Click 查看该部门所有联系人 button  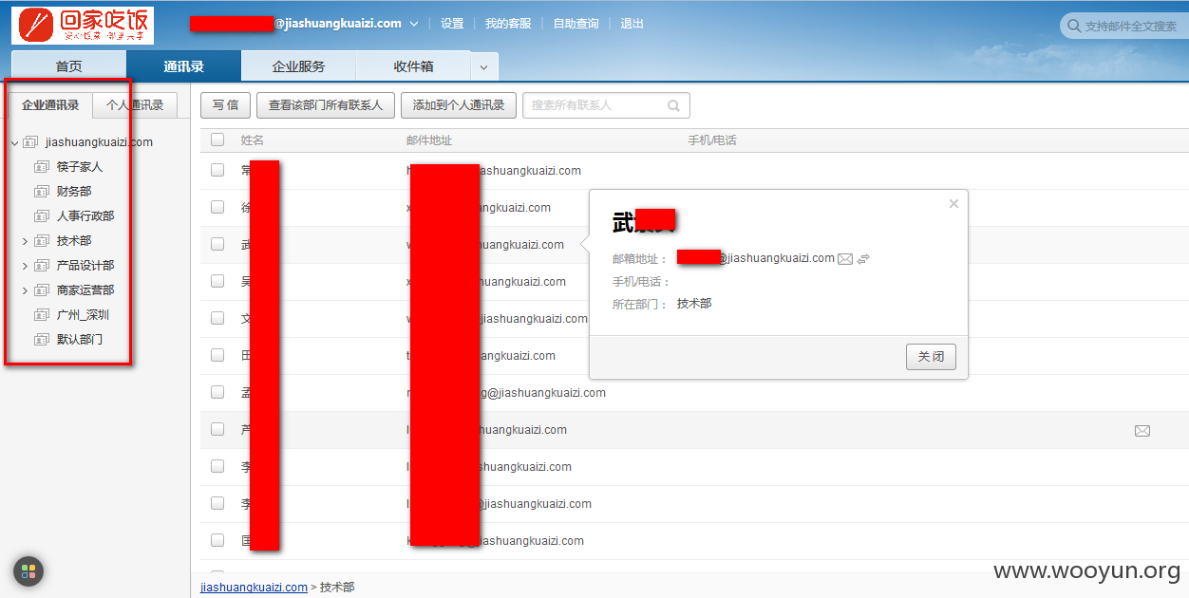click(326, 105)
